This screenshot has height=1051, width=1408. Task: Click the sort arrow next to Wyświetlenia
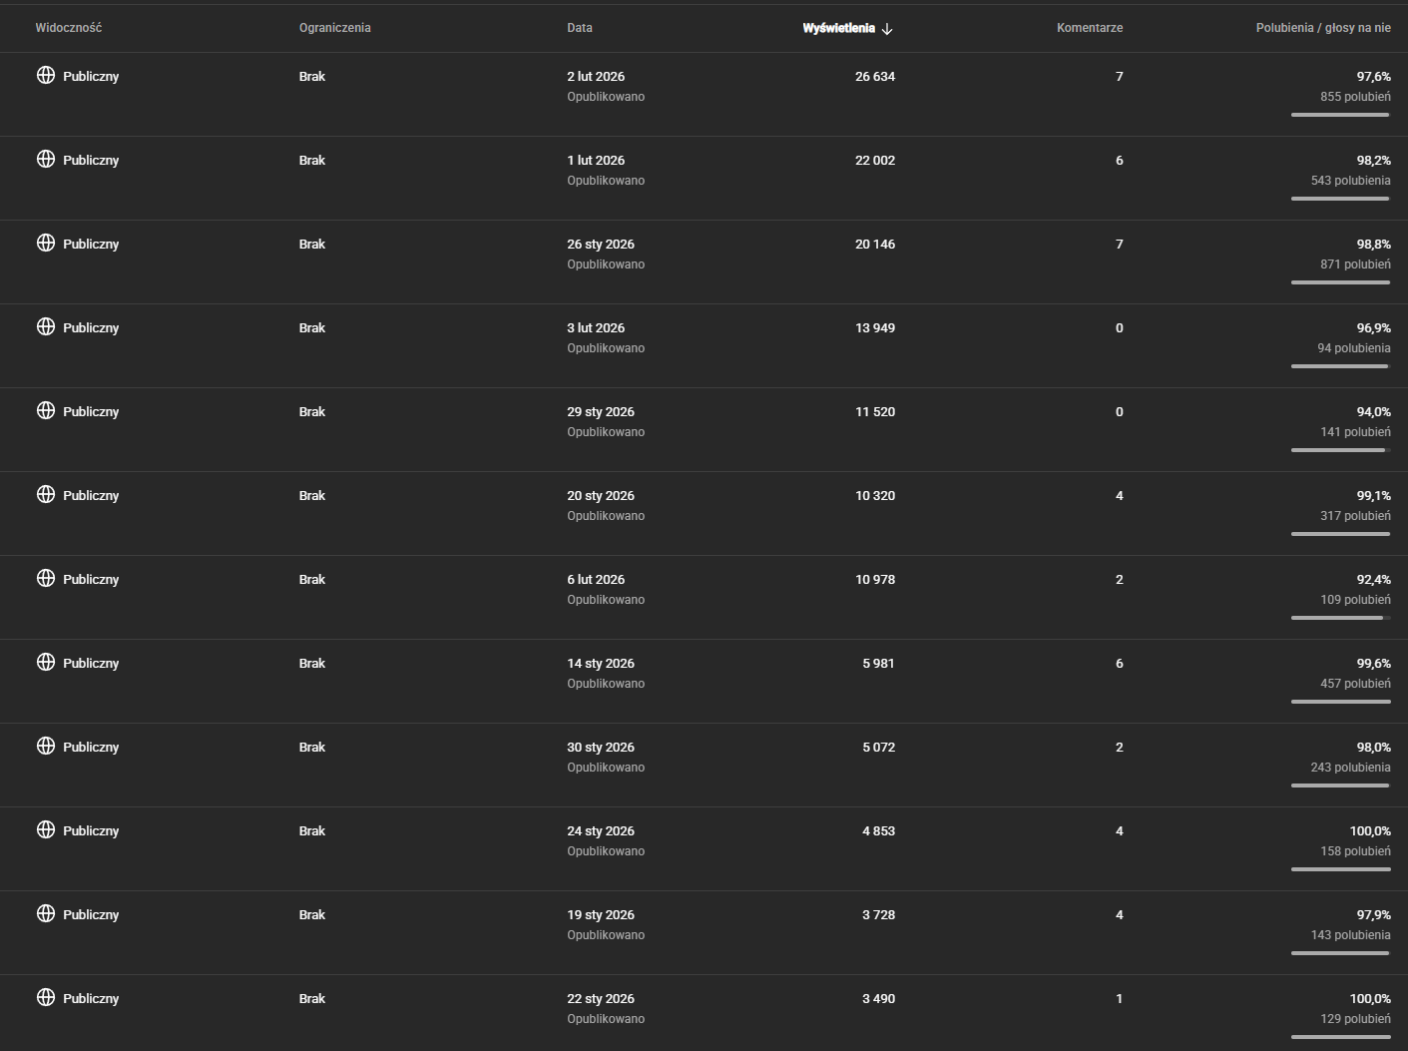pyautogui.click(x=887, y=29)
